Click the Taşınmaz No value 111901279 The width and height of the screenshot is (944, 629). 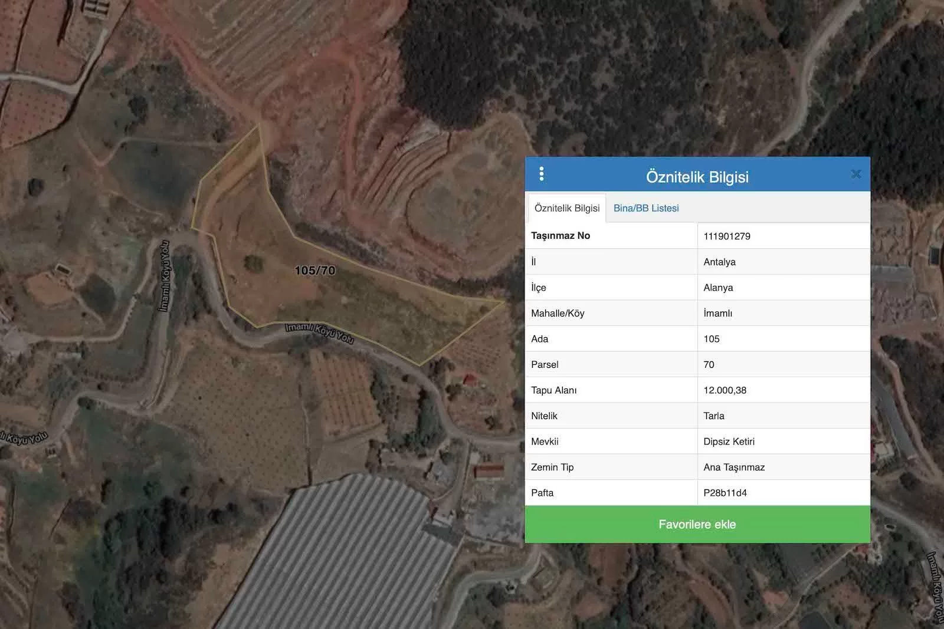pos(727,236)
